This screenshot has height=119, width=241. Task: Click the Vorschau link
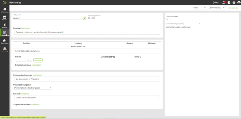233,8
